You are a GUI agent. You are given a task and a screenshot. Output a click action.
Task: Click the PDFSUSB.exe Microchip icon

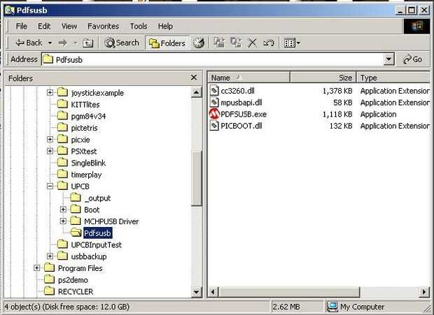(x=214, y=114)
